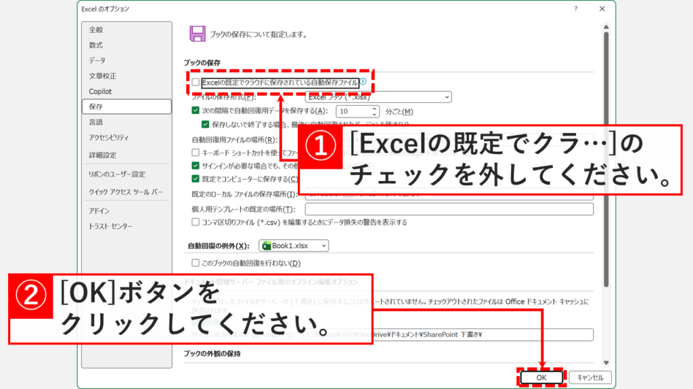Click the ブックの外観の保持 section heading
The image size is (693, 389).
(212, 354)
